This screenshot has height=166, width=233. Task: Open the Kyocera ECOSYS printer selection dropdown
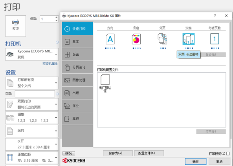click(x=32, y=54)
